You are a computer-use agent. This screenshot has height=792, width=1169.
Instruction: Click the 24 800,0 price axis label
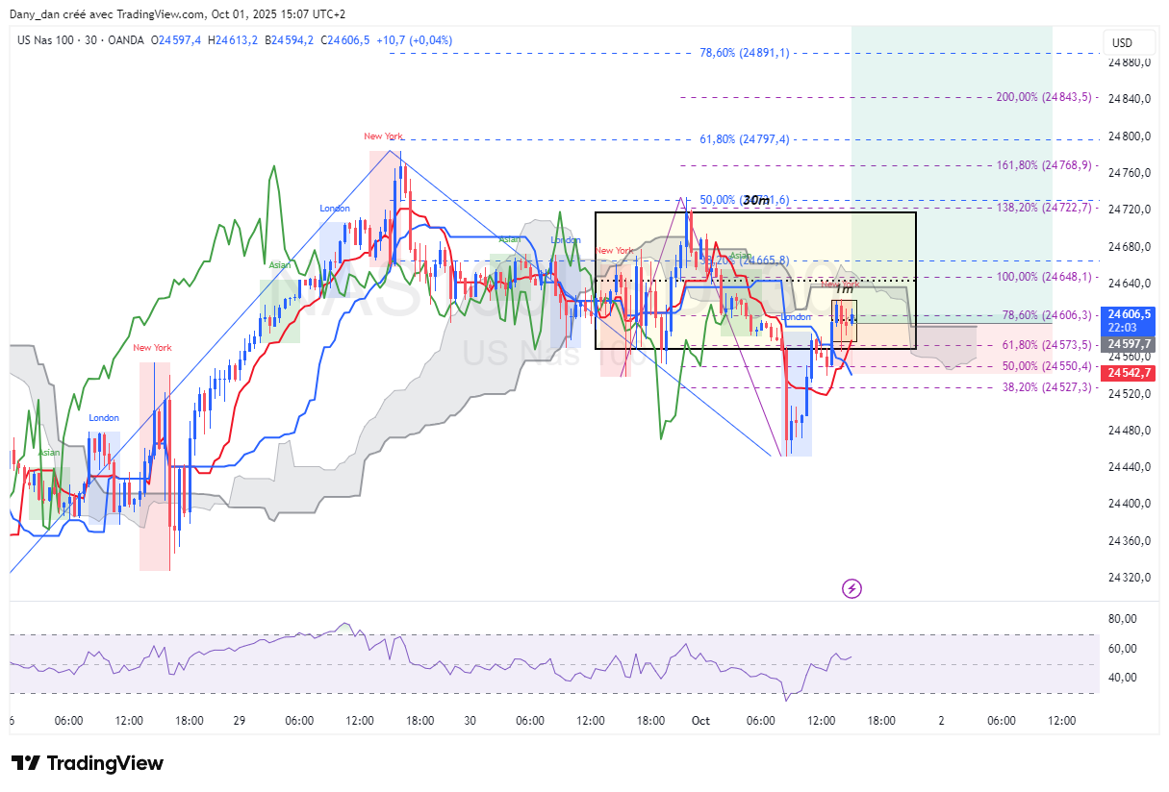tap(1131, 136)
